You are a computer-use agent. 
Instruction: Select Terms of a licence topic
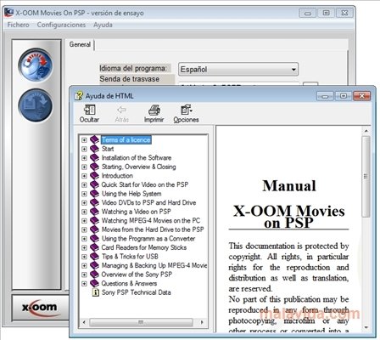point(126,139)
